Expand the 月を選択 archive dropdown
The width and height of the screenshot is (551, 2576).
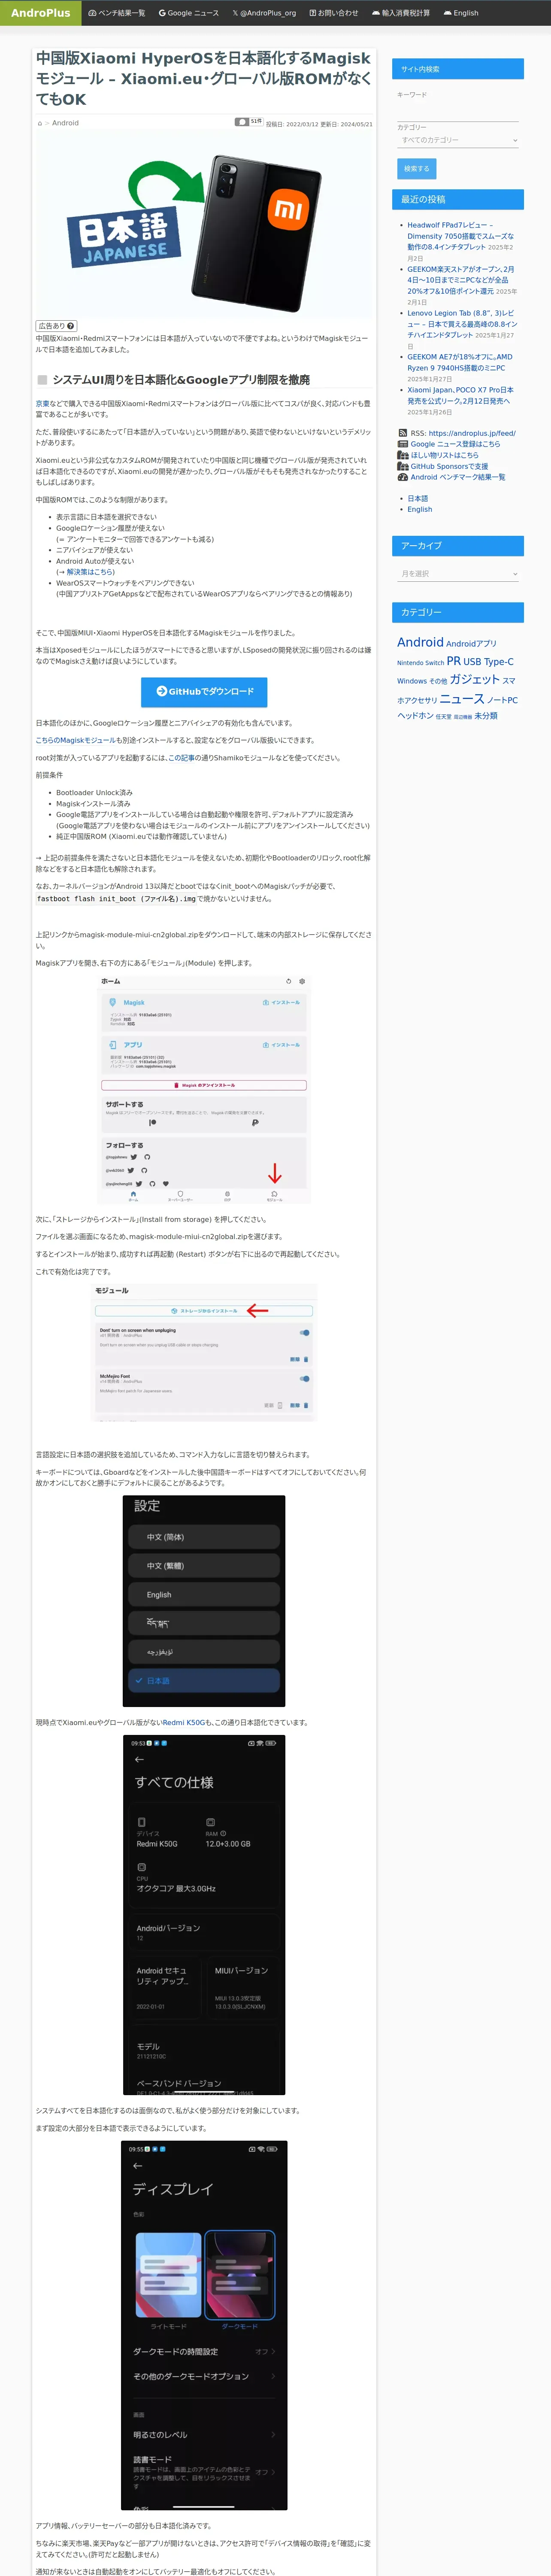pos(458,574)
